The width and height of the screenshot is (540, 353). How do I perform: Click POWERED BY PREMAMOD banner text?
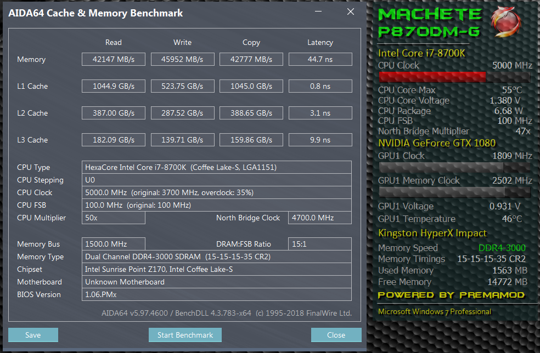[x=451, y=295]
